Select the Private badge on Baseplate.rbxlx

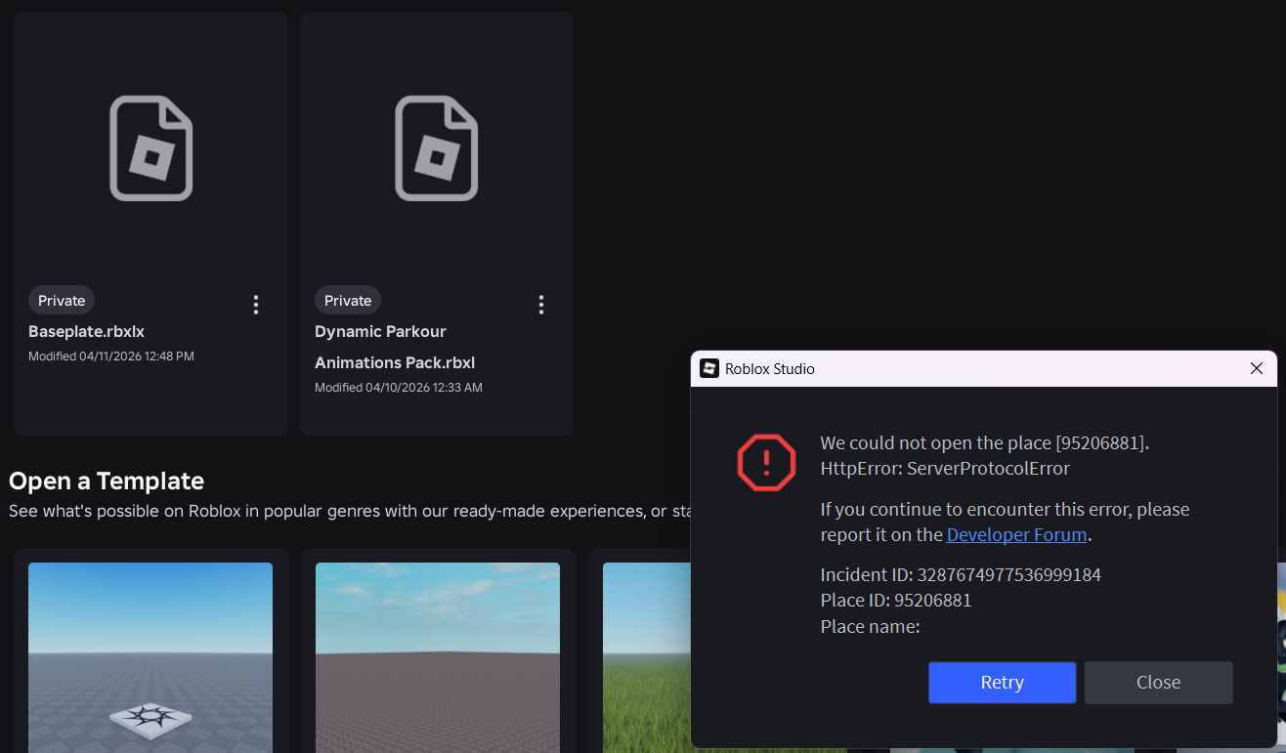pos(62,300)
